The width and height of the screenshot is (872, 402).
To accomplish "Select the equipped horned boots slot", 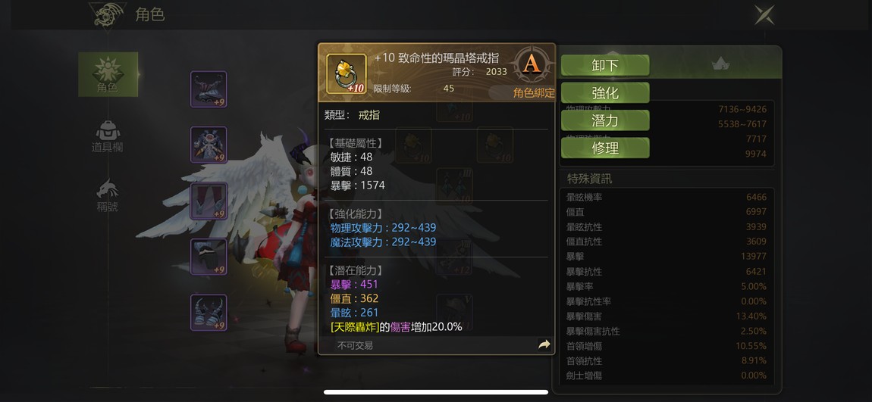I will tap(209, 313).
